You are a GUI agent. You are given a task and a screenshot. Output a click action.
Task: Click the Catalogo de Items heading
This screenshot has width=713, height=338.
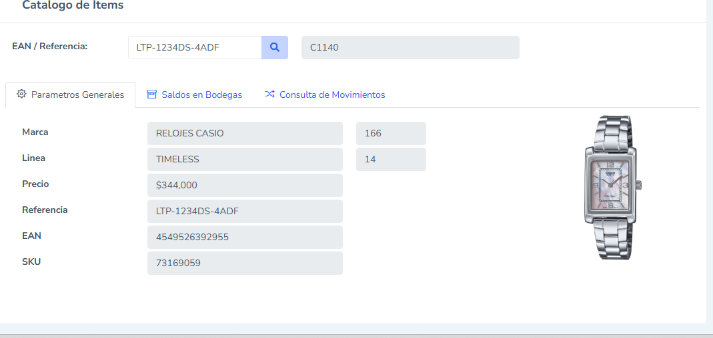73,5
